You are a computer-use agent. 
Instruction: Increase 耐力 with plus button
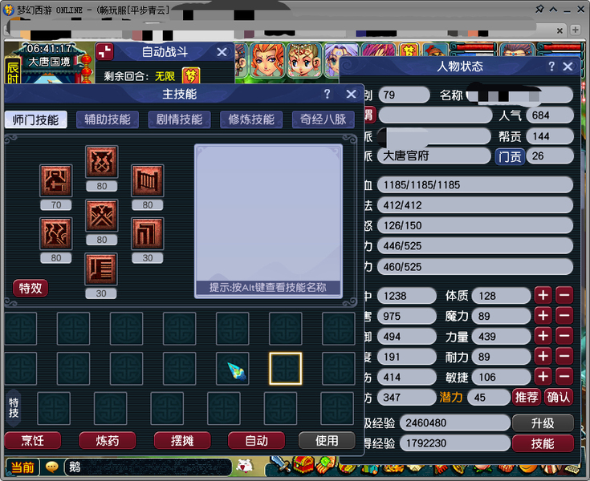[x=543, y=356]
